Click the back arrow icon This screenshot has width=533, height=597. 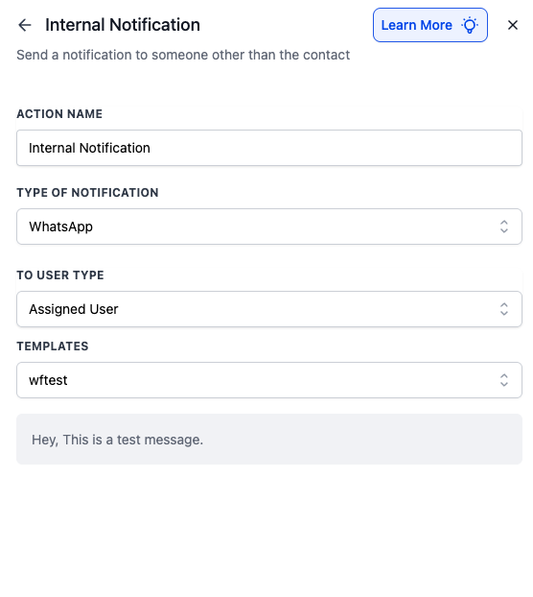[x=25, y=25]
